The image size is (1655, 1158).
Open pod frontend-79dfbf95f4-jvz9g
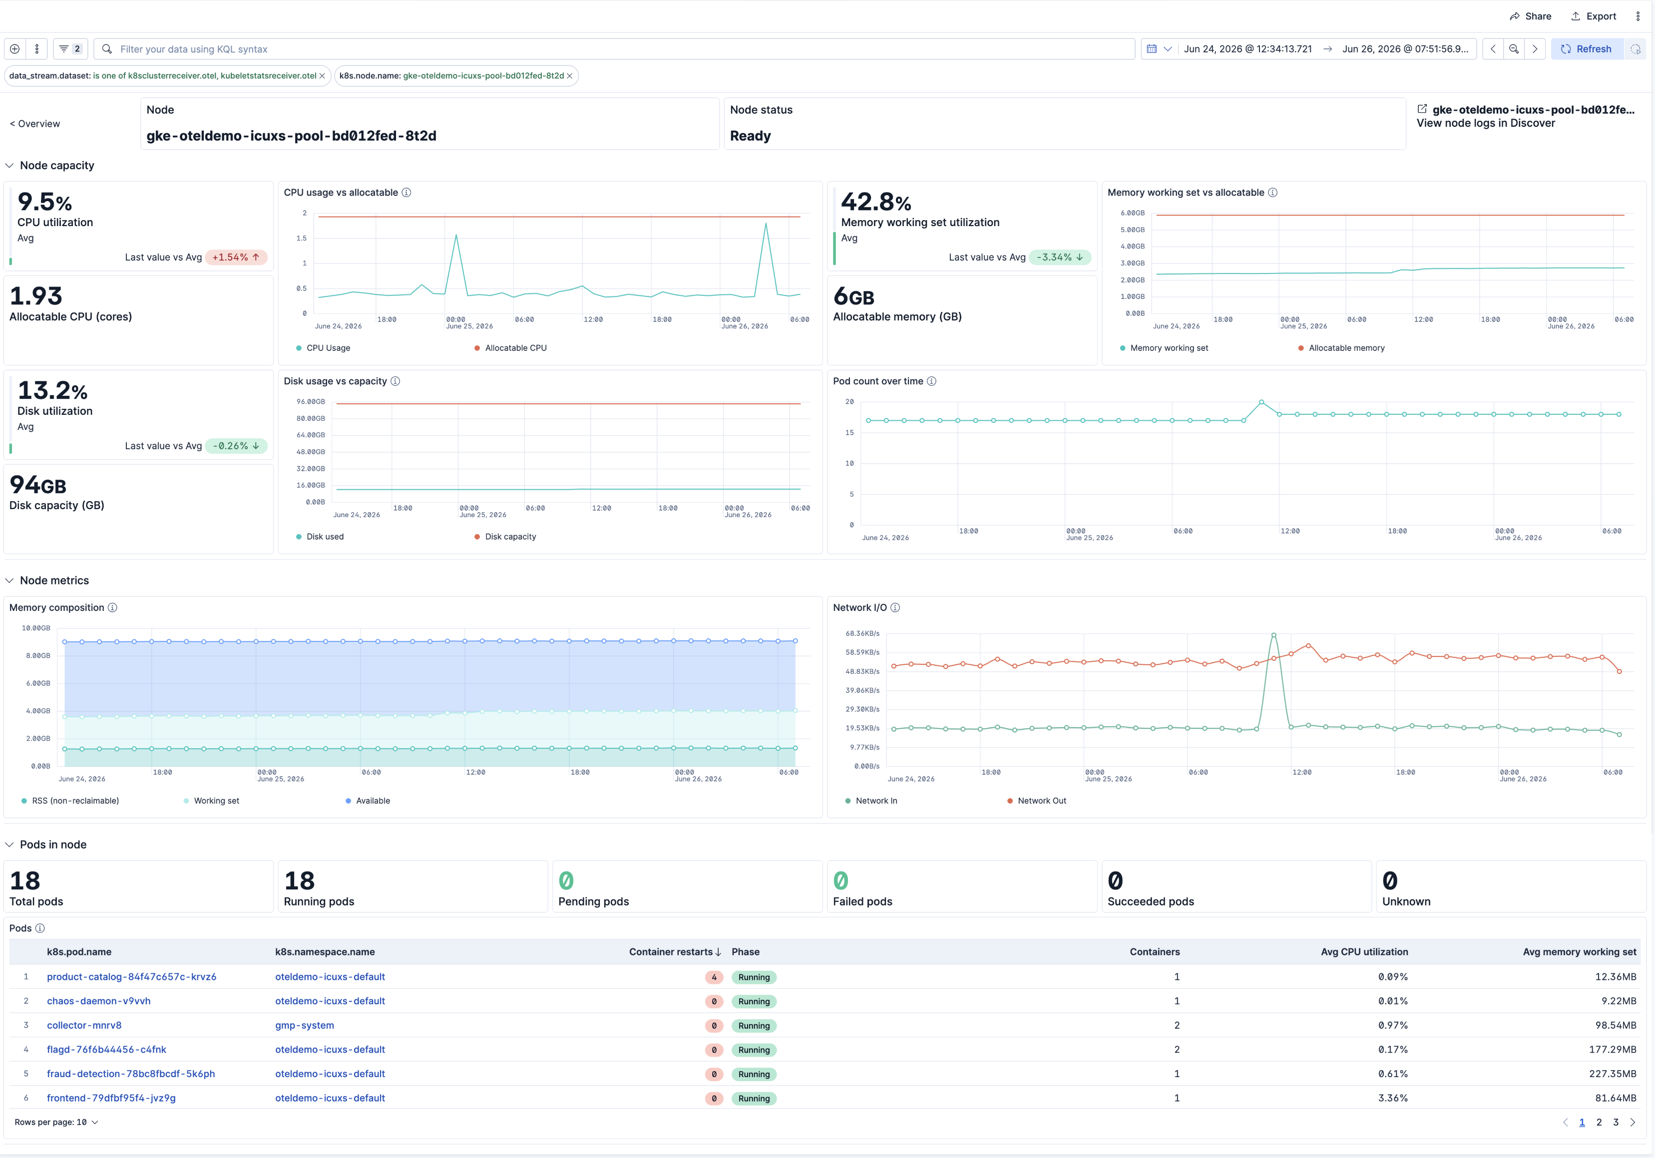point(111,1098)
